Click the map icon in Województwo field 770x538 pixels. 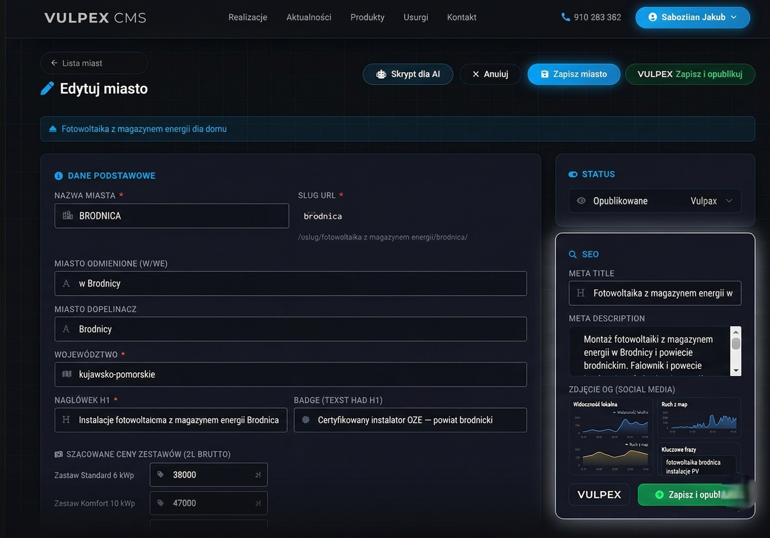67,374
